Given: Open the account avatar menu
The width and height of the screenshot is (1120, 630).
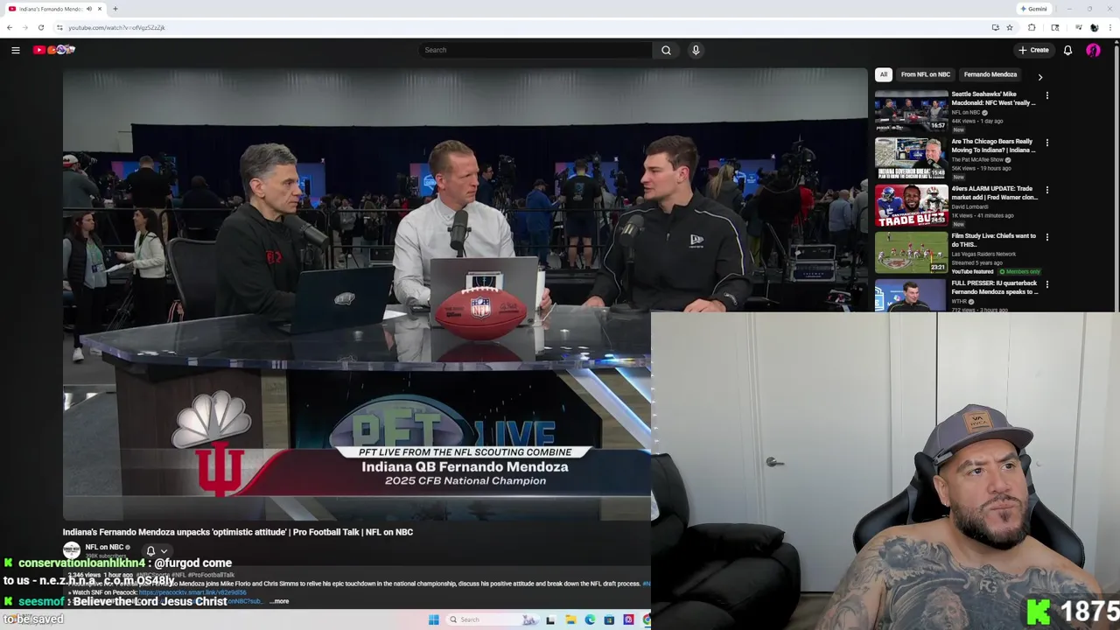Looking at the screenshot, I should pos(1093,50).
